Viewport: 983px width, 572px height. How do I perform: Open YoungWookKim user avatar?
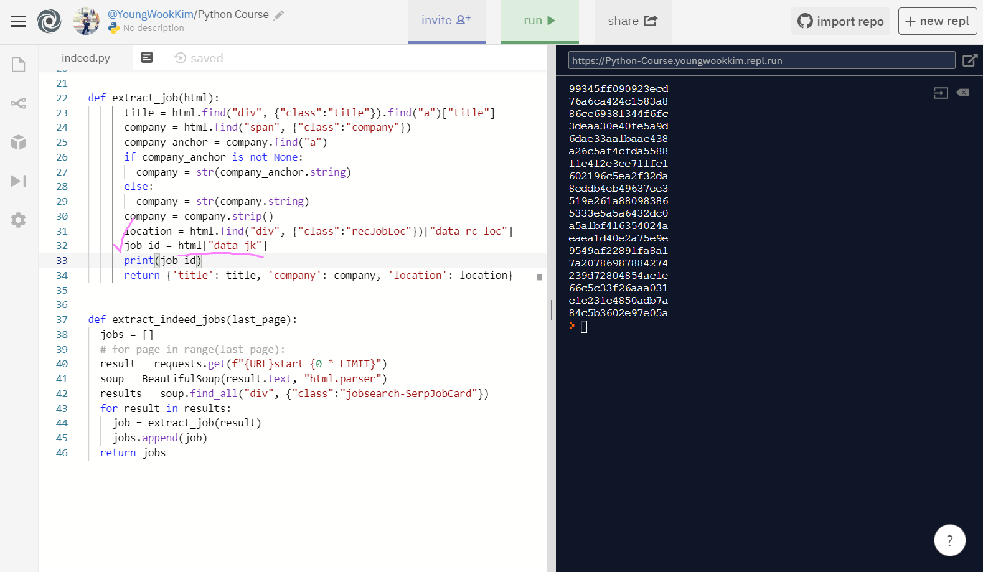86,21
